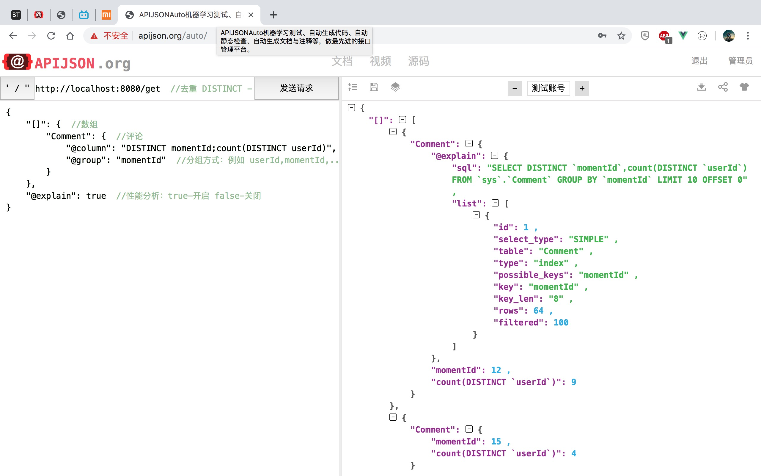Collapse the "@explain" object

coord(495,156)
